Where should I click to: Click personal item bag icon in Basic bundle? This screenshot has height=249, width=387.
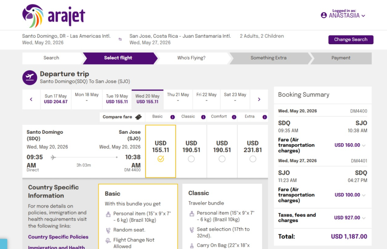click(108, 214)
